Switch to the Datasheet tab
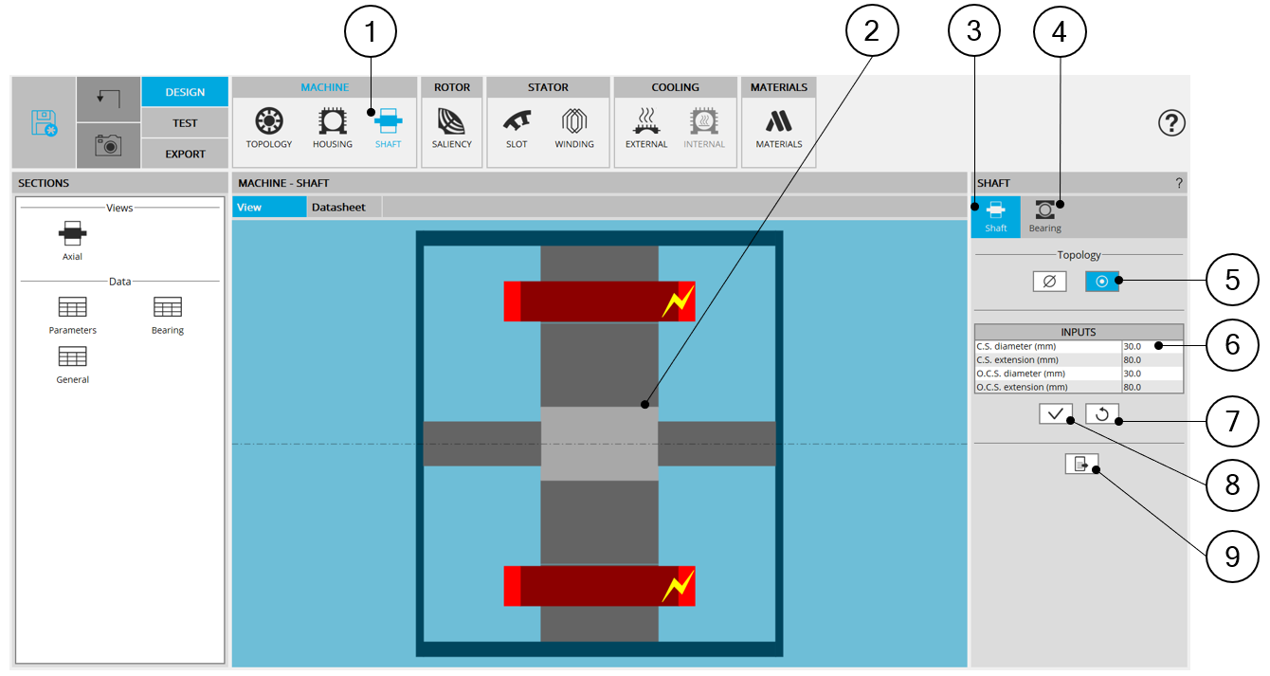Image resolution: width=1270 pixels, height=676 pixels. tap(338, 207)
